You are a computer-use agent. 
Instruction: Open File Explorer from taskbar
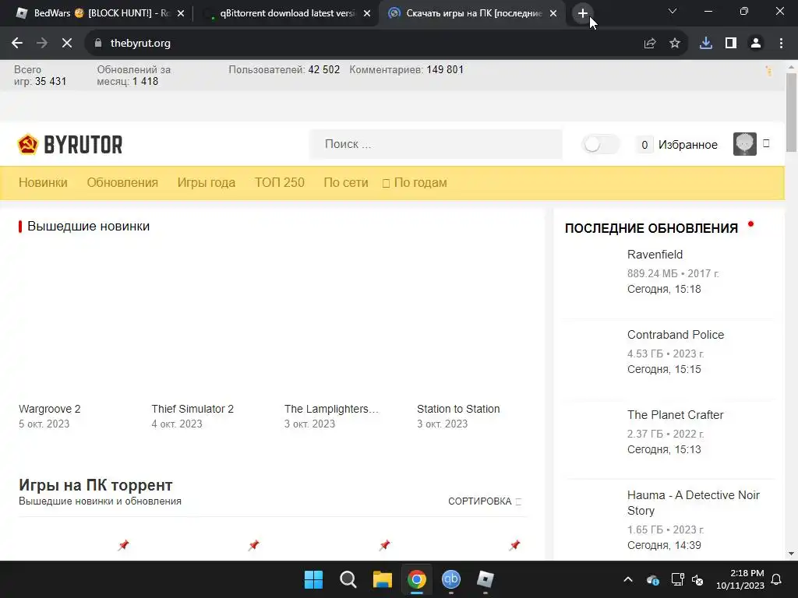click(x=382, y=579)
